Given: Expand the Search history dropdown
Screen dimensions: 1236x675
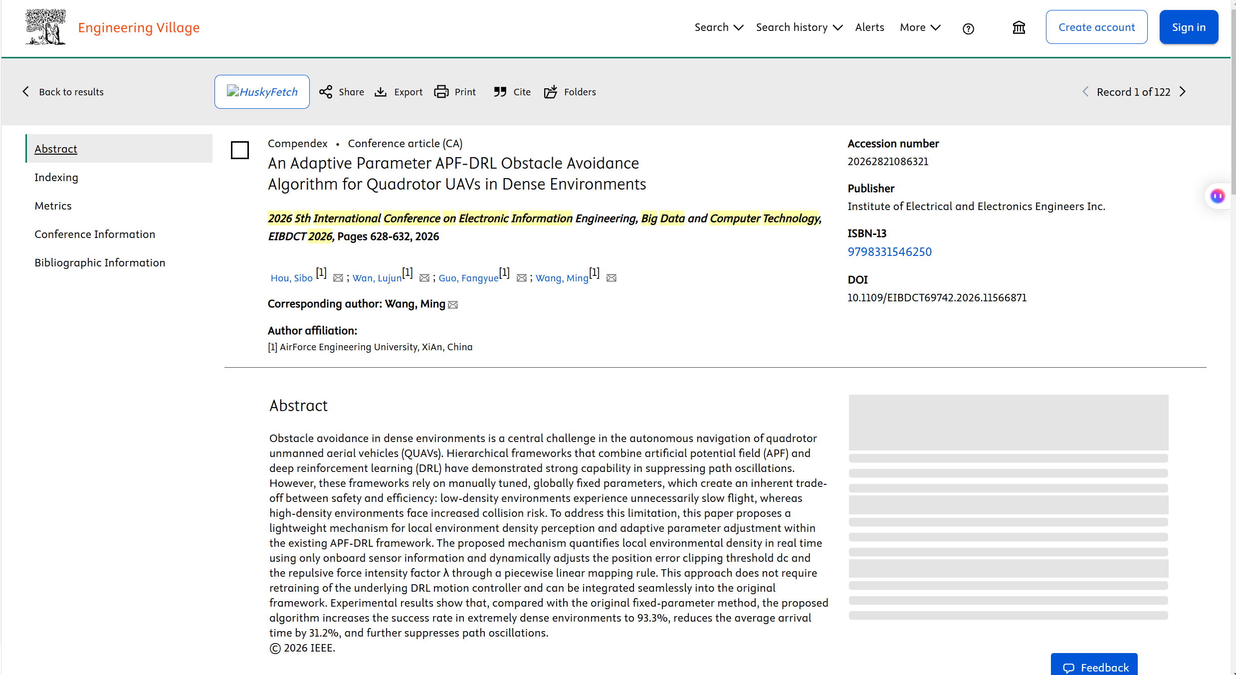Looking at the screenshot, I should point(799,27).
